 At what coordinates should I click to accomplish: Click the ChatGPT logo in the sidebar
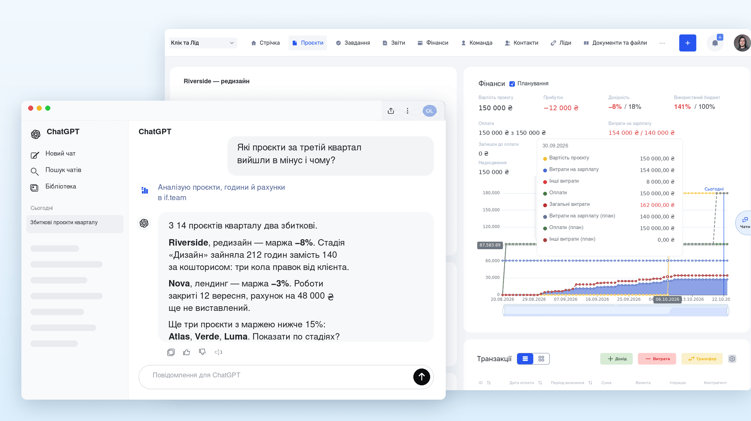[x=36, y=134]
